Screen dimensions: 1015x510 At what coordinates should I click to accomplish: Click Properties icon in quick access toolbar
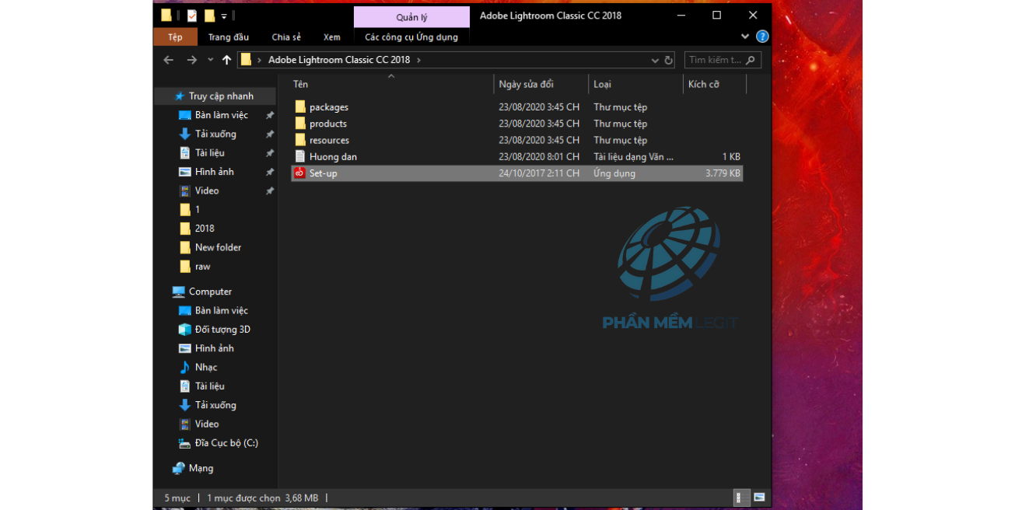191,16
